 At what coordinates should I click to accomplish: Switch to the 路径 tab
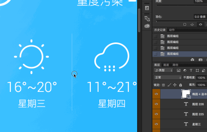point(175,65)
